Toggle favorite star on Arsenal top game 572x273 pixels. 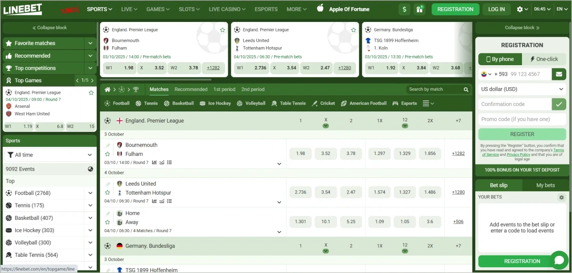tap(91, 93)
